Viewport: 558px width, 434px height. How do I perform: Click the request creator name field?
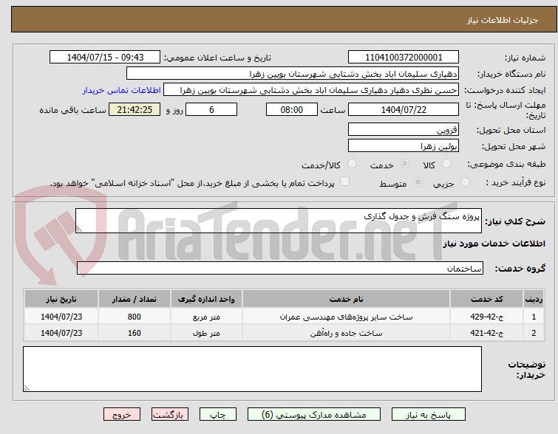pos(311,90)
